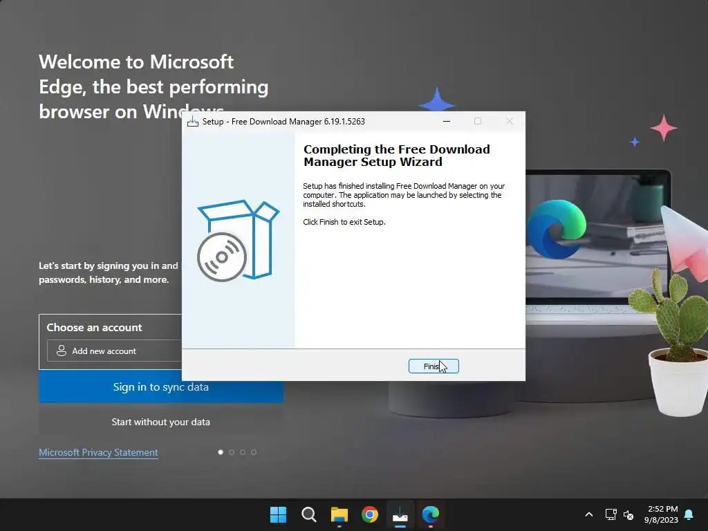Open the notifications bell icon
The height and width of the screenshot is (531, 708).
coord(689,514)
